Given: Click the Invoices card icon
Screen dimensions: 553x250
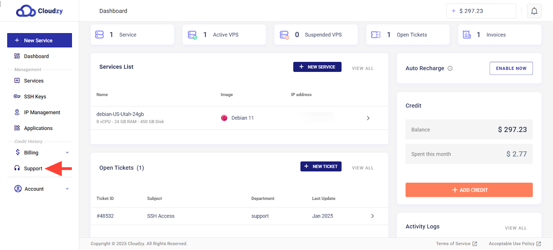Looking at the screenshot, I should coord(467,35).
